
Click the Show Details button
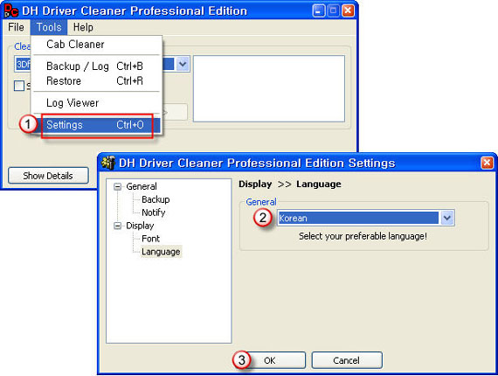click(x=48, y=176)
